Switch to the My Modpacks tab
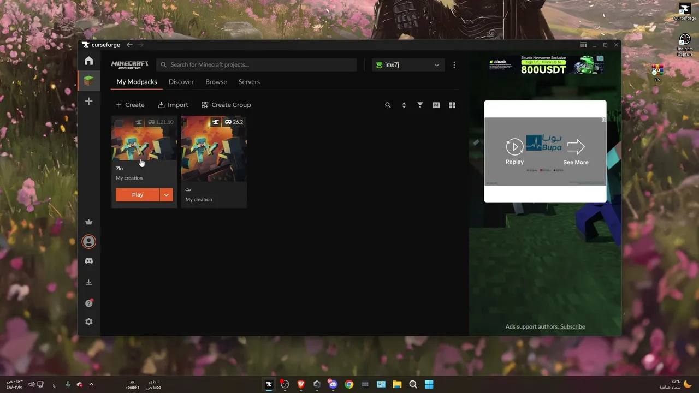699x393 pixels. click(x=137, y=82)
